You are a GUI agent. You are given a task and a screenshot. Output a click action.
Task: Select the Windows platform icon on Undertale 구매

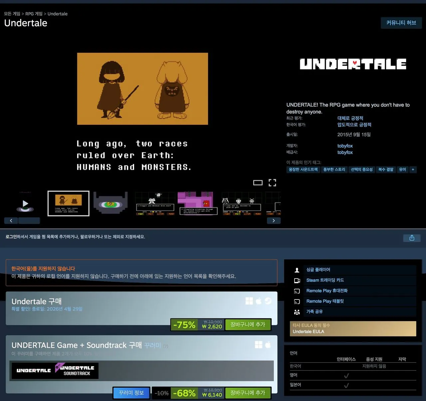click(x=249, y=301)
